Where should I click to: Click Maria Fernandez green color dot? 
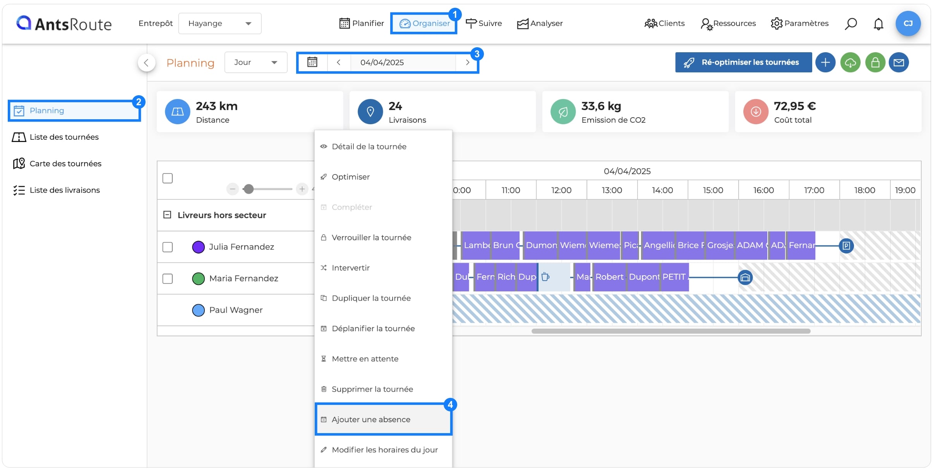click(198, 279)
